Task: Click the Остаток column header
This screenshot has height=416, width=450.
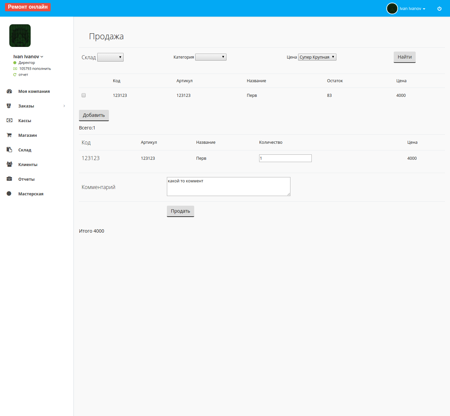Action: 335,81
